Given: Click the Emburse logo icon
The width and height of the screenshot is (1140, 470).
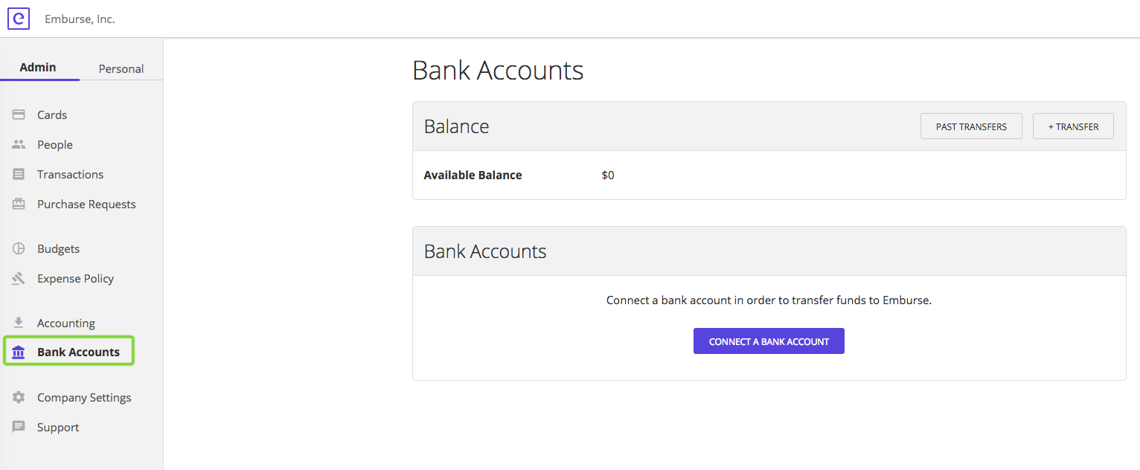Looking at the screenshot, I should click(19, 19).
